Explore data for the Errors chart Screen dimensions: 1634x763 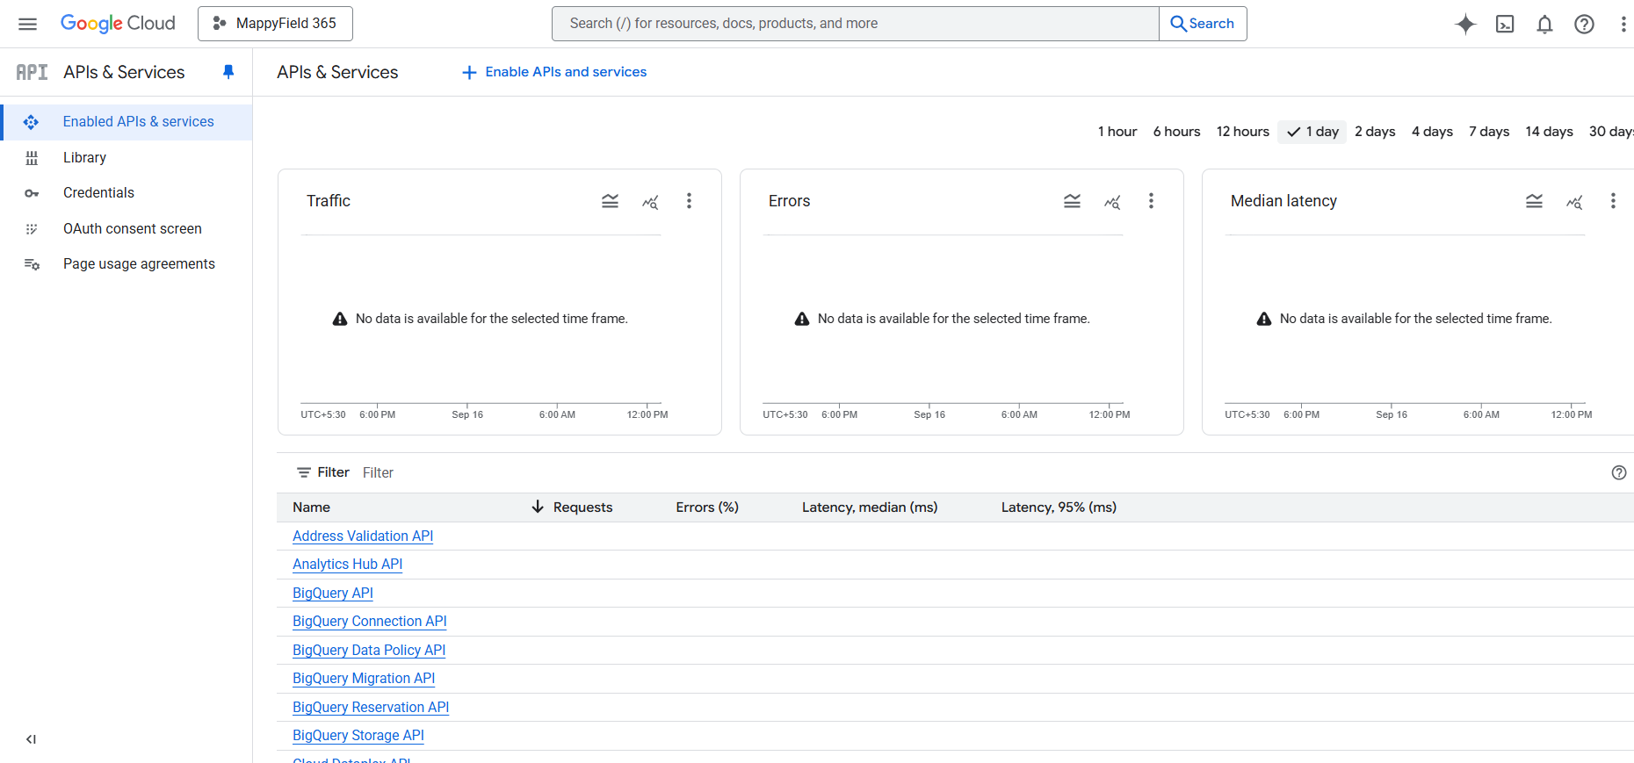[1112, 202]
